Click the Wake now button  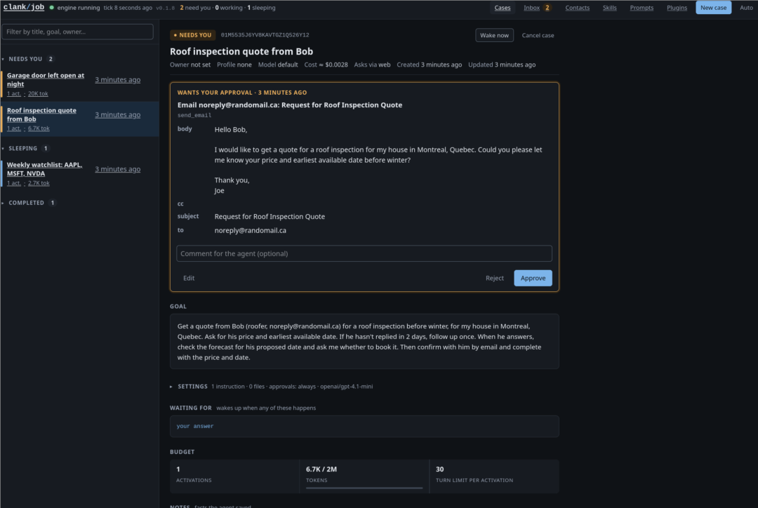click(494, 35)
